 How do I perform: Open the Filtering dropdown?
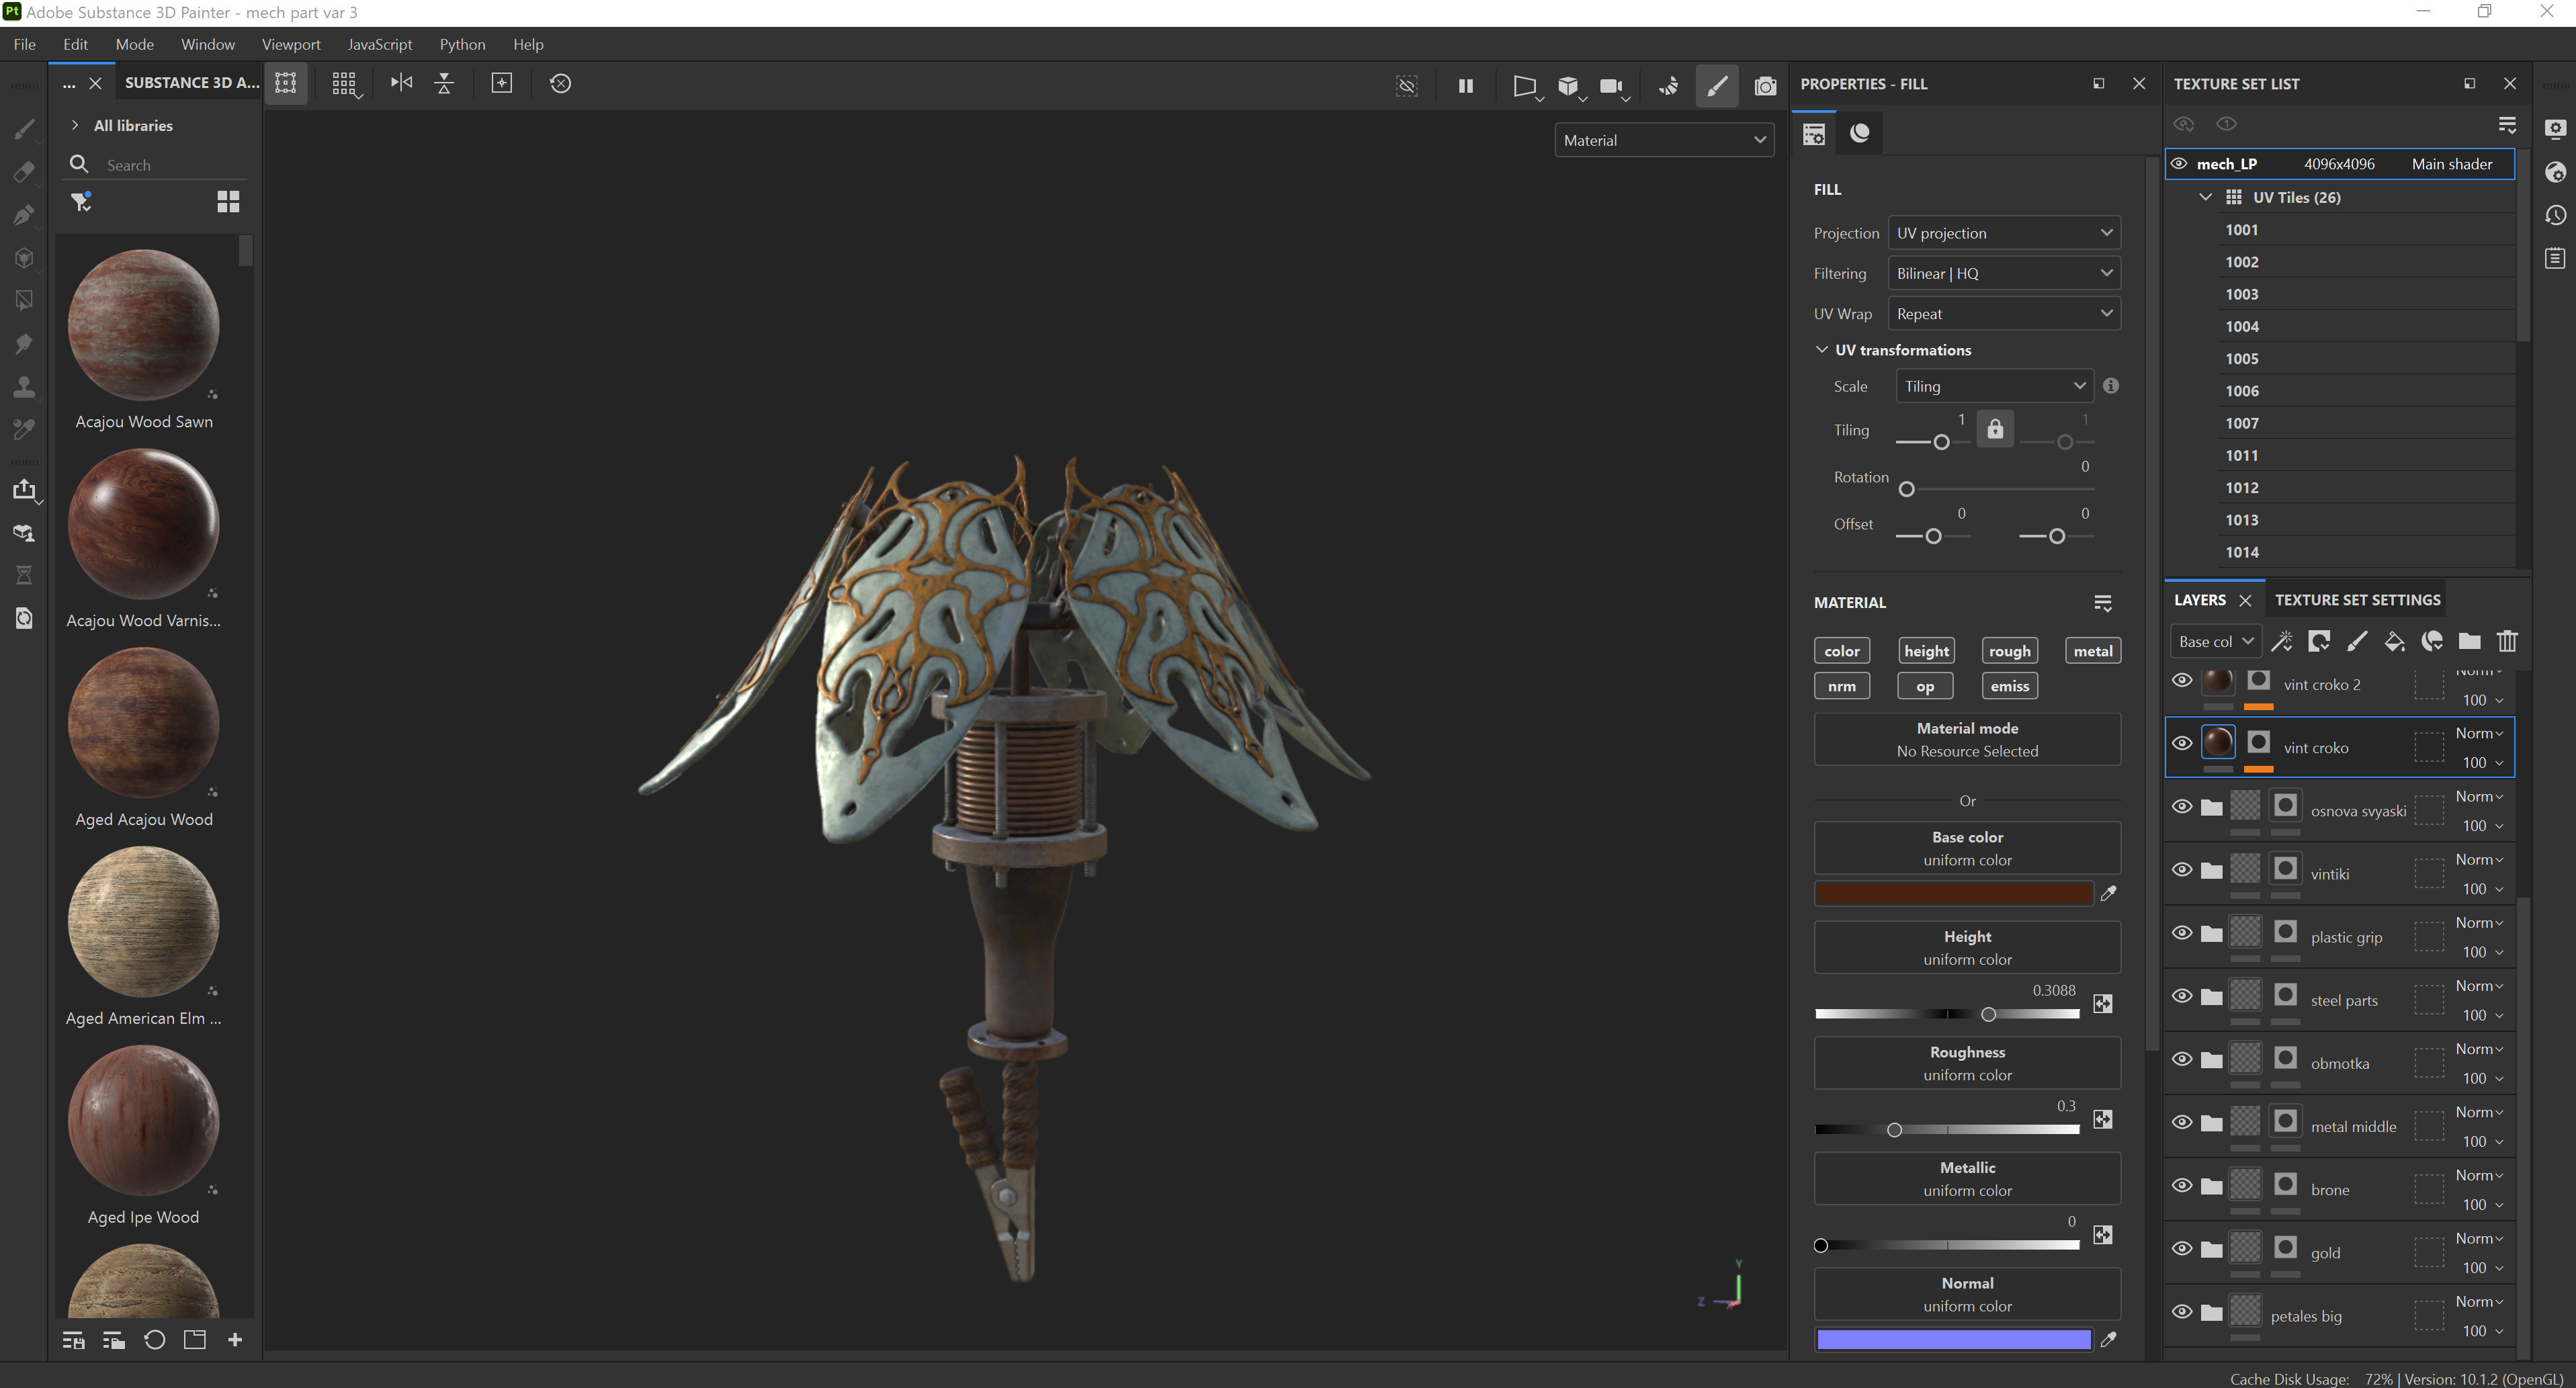[x=2004, y=273]
